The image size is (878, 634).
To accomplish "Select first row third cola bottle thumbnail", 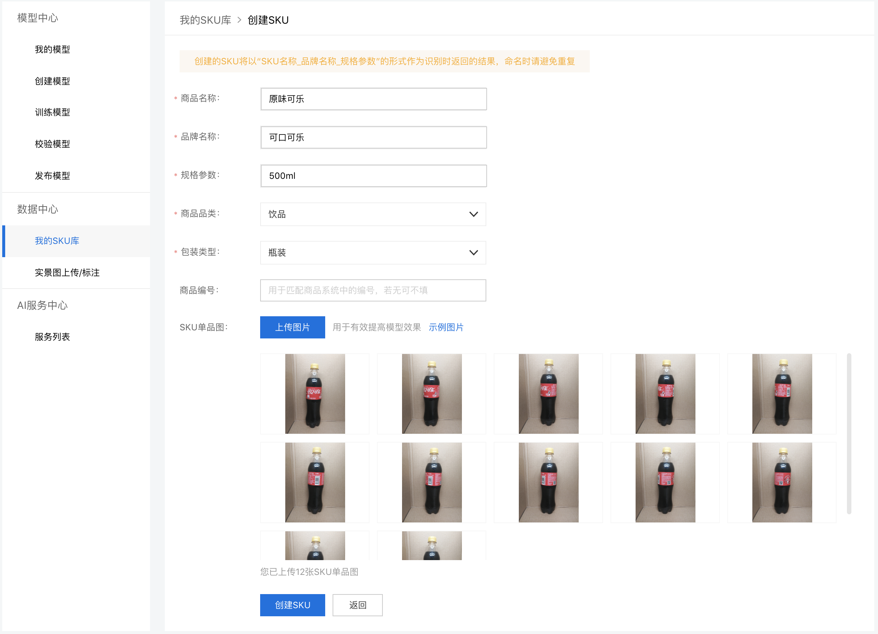I will [x=548, y=393].
